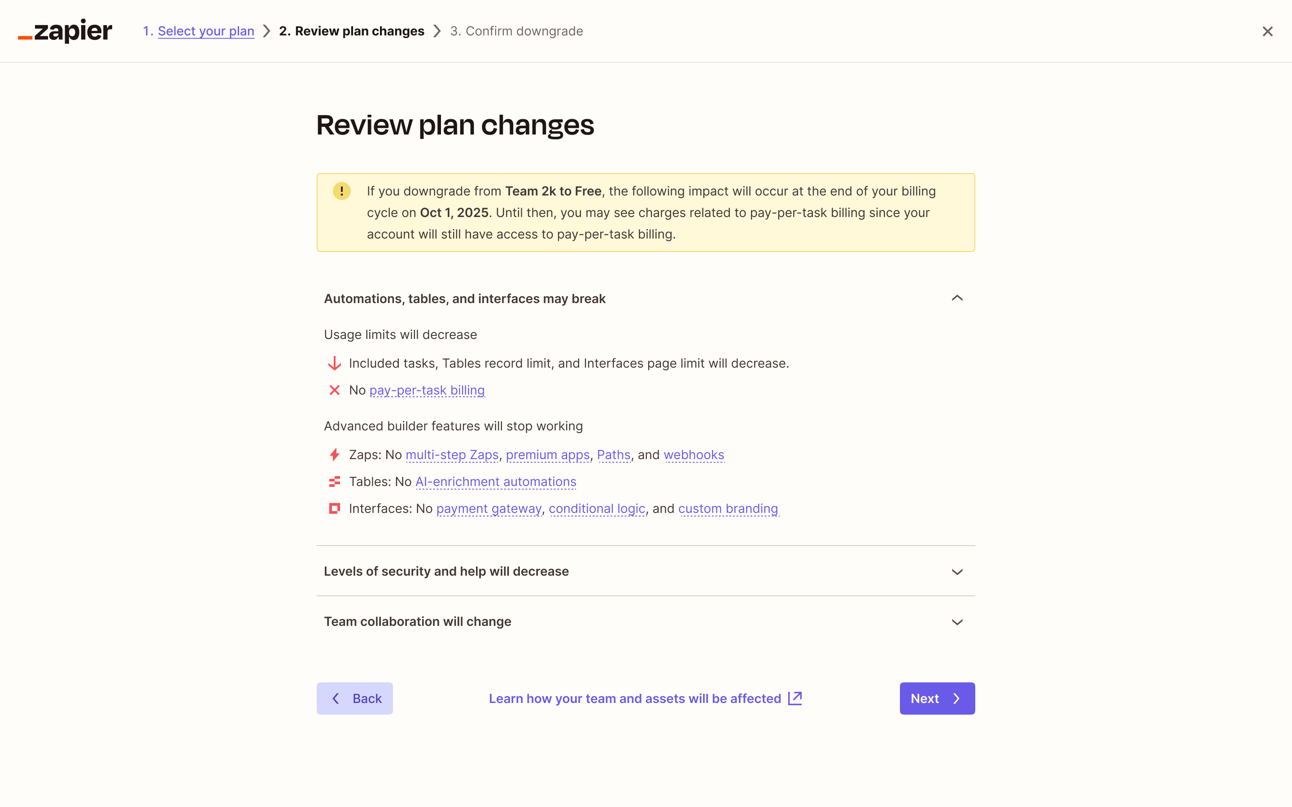1292x807 pixels.
Task: Click the Next button
Action: pyautogui.click(x=936, y=698)
